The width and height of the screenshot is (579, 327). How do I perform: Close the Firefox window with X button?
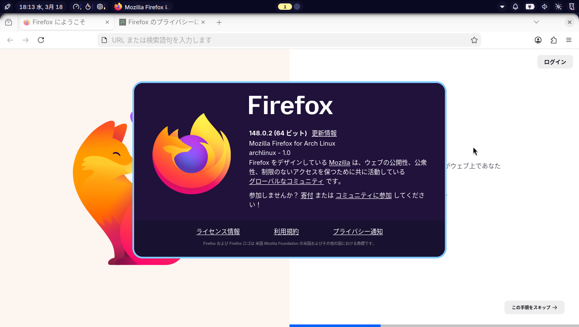coord(570,22)
